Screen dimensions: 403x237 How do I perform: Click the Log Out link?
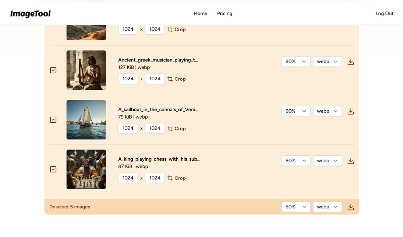[385, 13]
